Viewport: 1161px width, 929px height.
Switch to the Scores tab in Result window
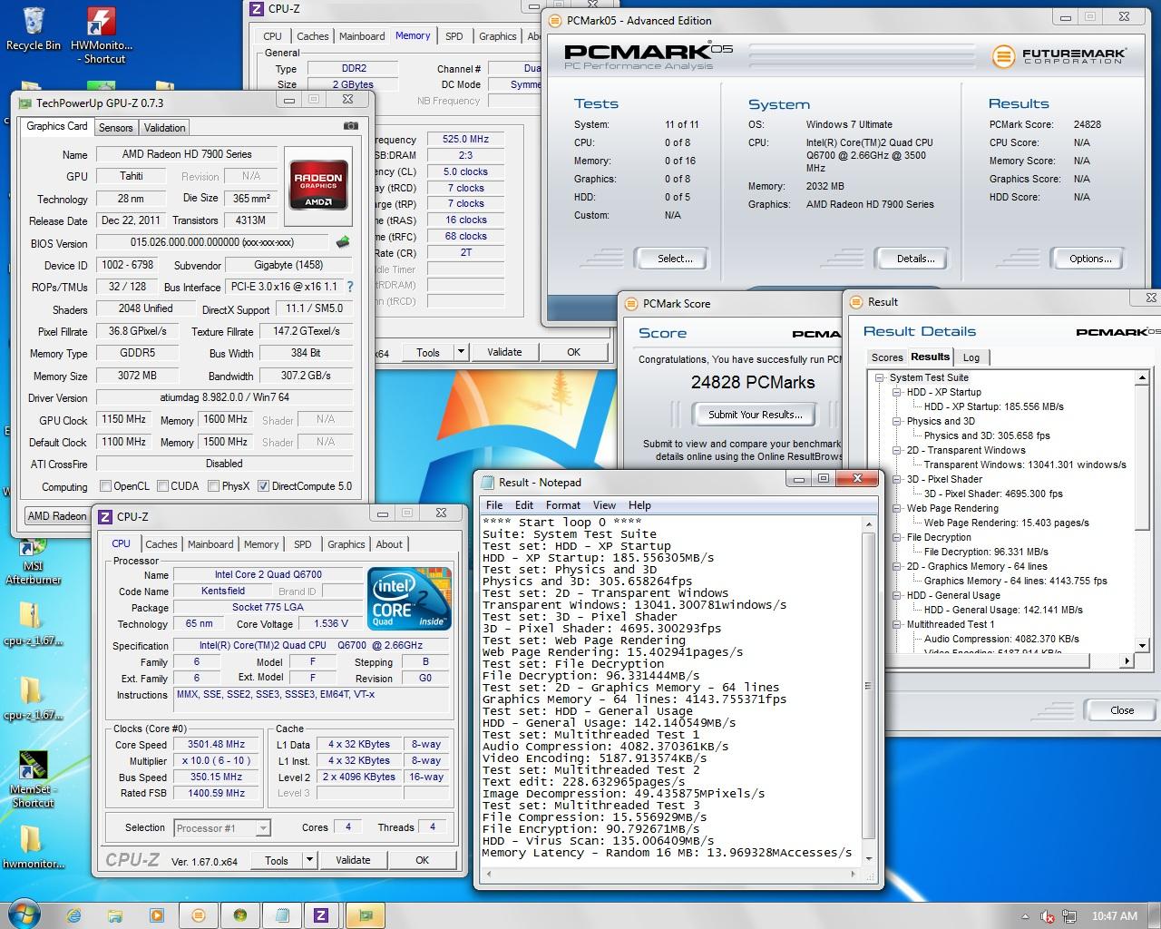pyautogui.click(x=887, y=357)
